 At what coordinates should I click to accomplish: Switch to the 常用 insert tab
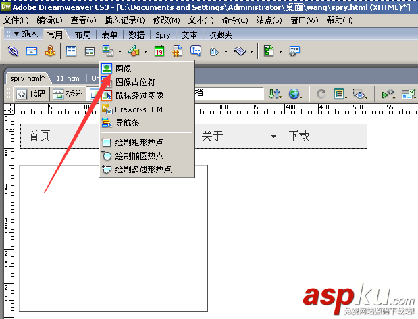(x=55, y=34)
